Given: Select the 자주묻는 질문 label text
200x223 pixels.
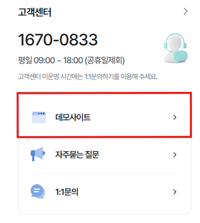Looking at the screenshot, I should [77, 155].
